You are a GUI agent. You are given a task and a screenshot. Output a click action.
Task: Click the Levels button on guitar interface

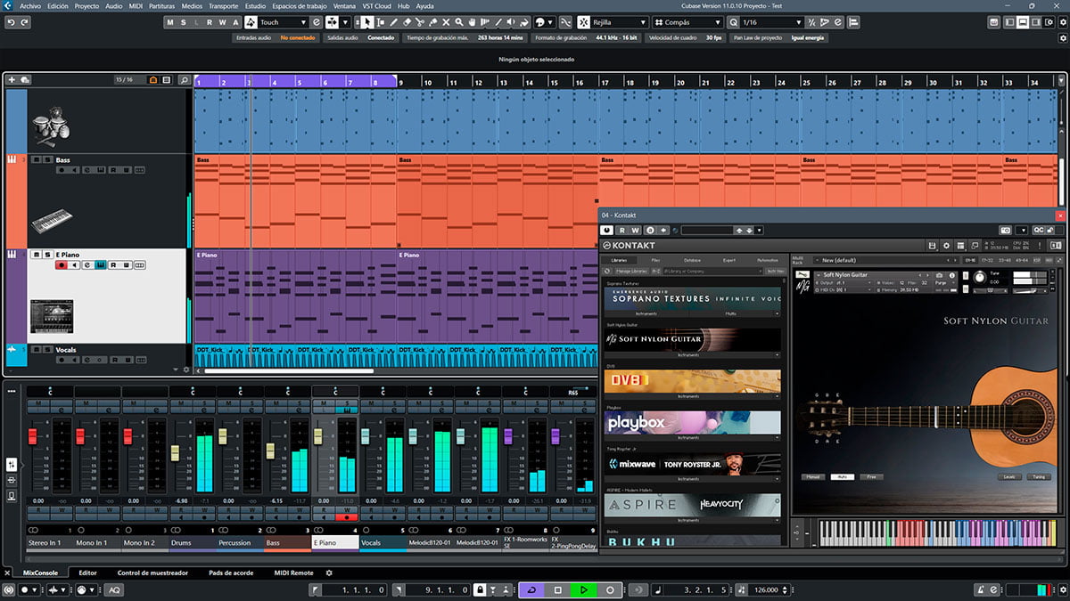(x=1008, y=476)
